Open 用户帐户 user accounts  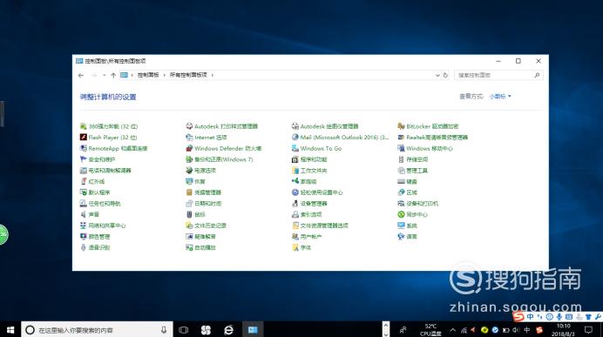307,236
